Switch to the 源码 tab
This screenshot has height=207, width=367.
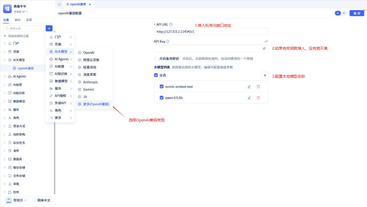[17, 20]
